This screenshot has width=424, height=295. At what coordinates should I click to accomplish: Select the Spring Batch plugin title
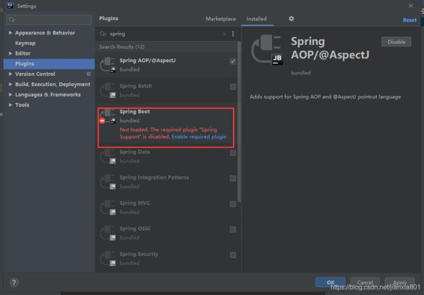pos(136,86)
